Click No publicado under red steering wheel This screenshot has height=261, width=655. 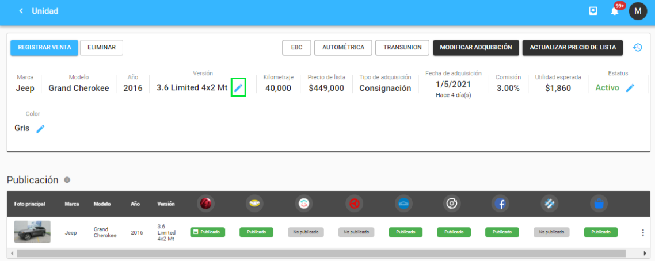356,232
